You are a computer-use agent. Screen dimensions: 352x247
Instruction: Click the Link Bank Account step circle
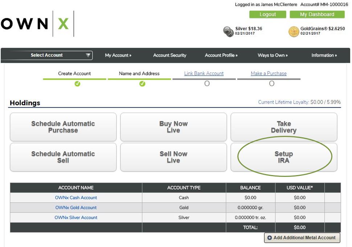point(207,84)
